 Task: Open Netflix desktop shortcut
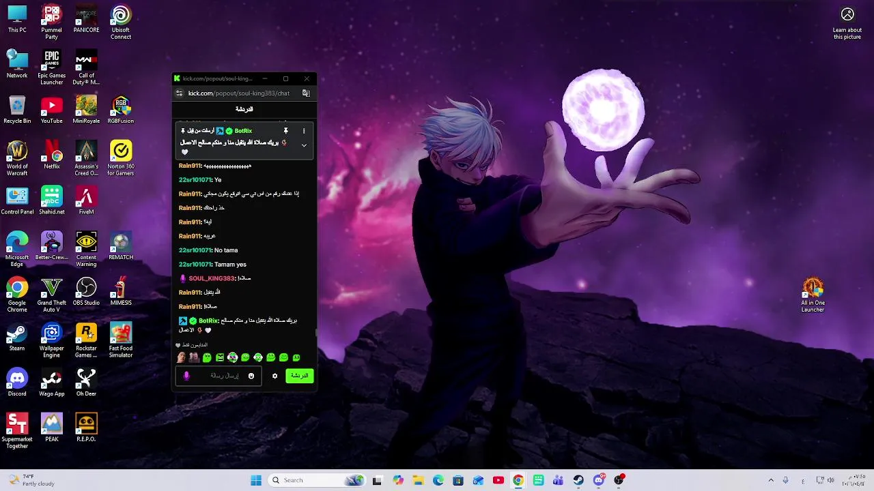pyautogui.click(x=51, y=155)
